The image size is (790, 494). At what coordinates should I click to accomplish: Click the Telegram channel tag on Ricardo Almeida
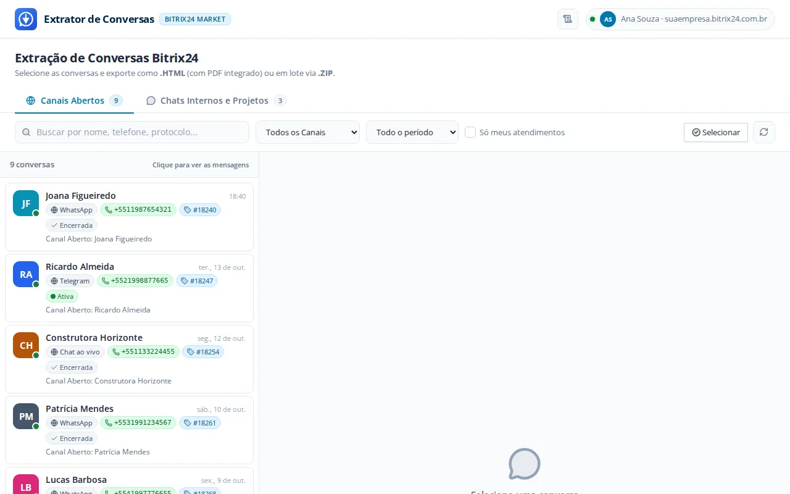click(70, 281)
